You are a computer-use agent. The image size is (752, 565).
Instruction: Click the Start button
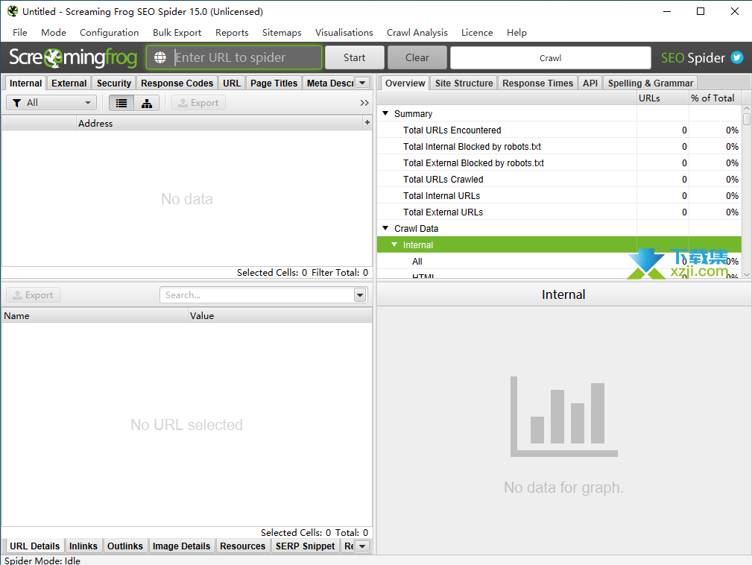tap(355, 57)
